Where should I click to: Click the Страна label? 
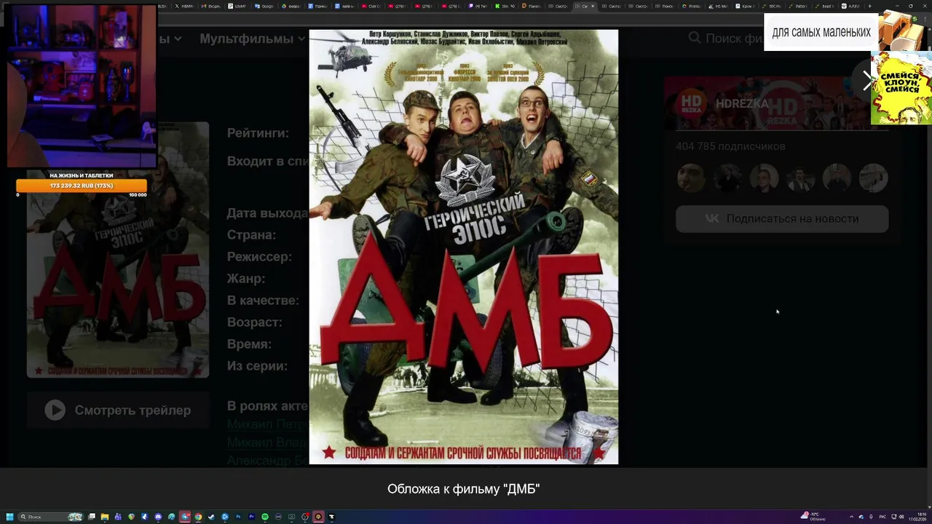[x=251, y=235]
